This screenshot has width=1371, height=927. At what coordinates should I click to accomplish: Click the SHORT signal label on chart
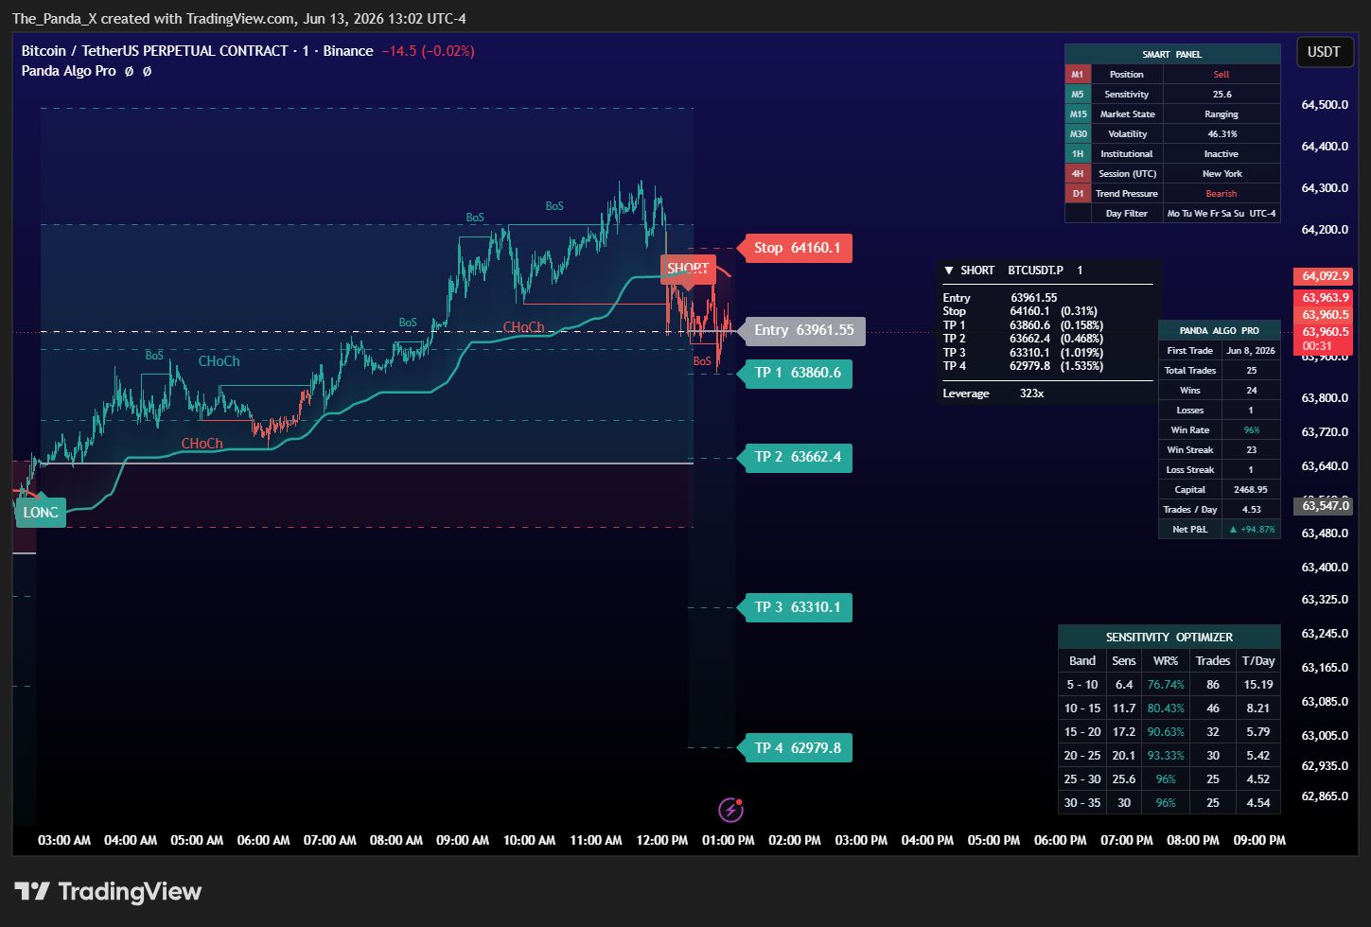coord(688,269)
